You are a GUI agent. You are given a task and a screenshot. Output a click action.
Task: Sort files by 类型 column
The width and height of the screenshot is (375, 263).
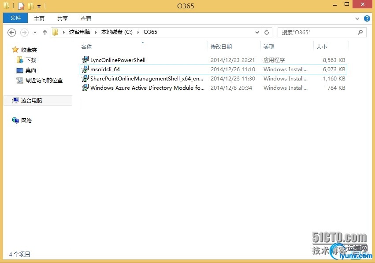[268, 47]
